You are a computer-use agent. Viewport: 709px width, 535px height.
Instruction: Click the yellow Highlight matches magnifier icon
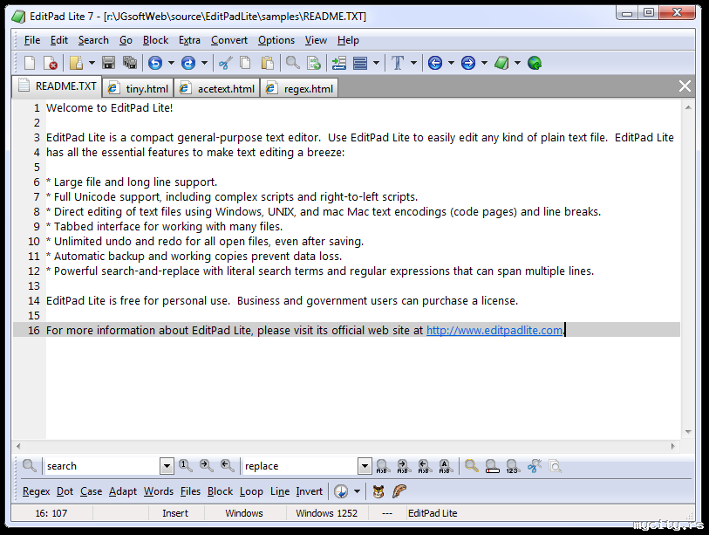tap(472, 466)
